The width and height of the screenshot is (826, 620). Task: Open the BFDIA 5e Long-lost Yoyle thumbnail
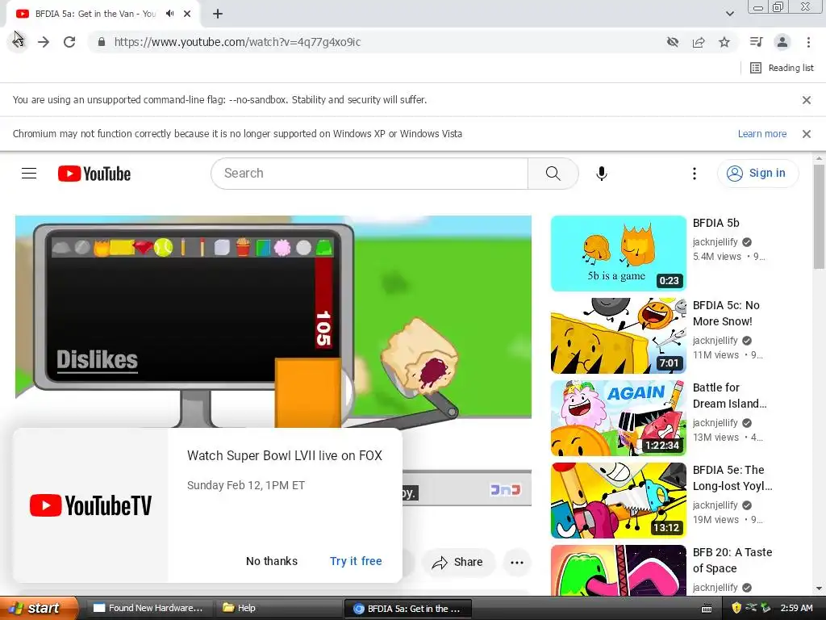click(x=619, y=500)
